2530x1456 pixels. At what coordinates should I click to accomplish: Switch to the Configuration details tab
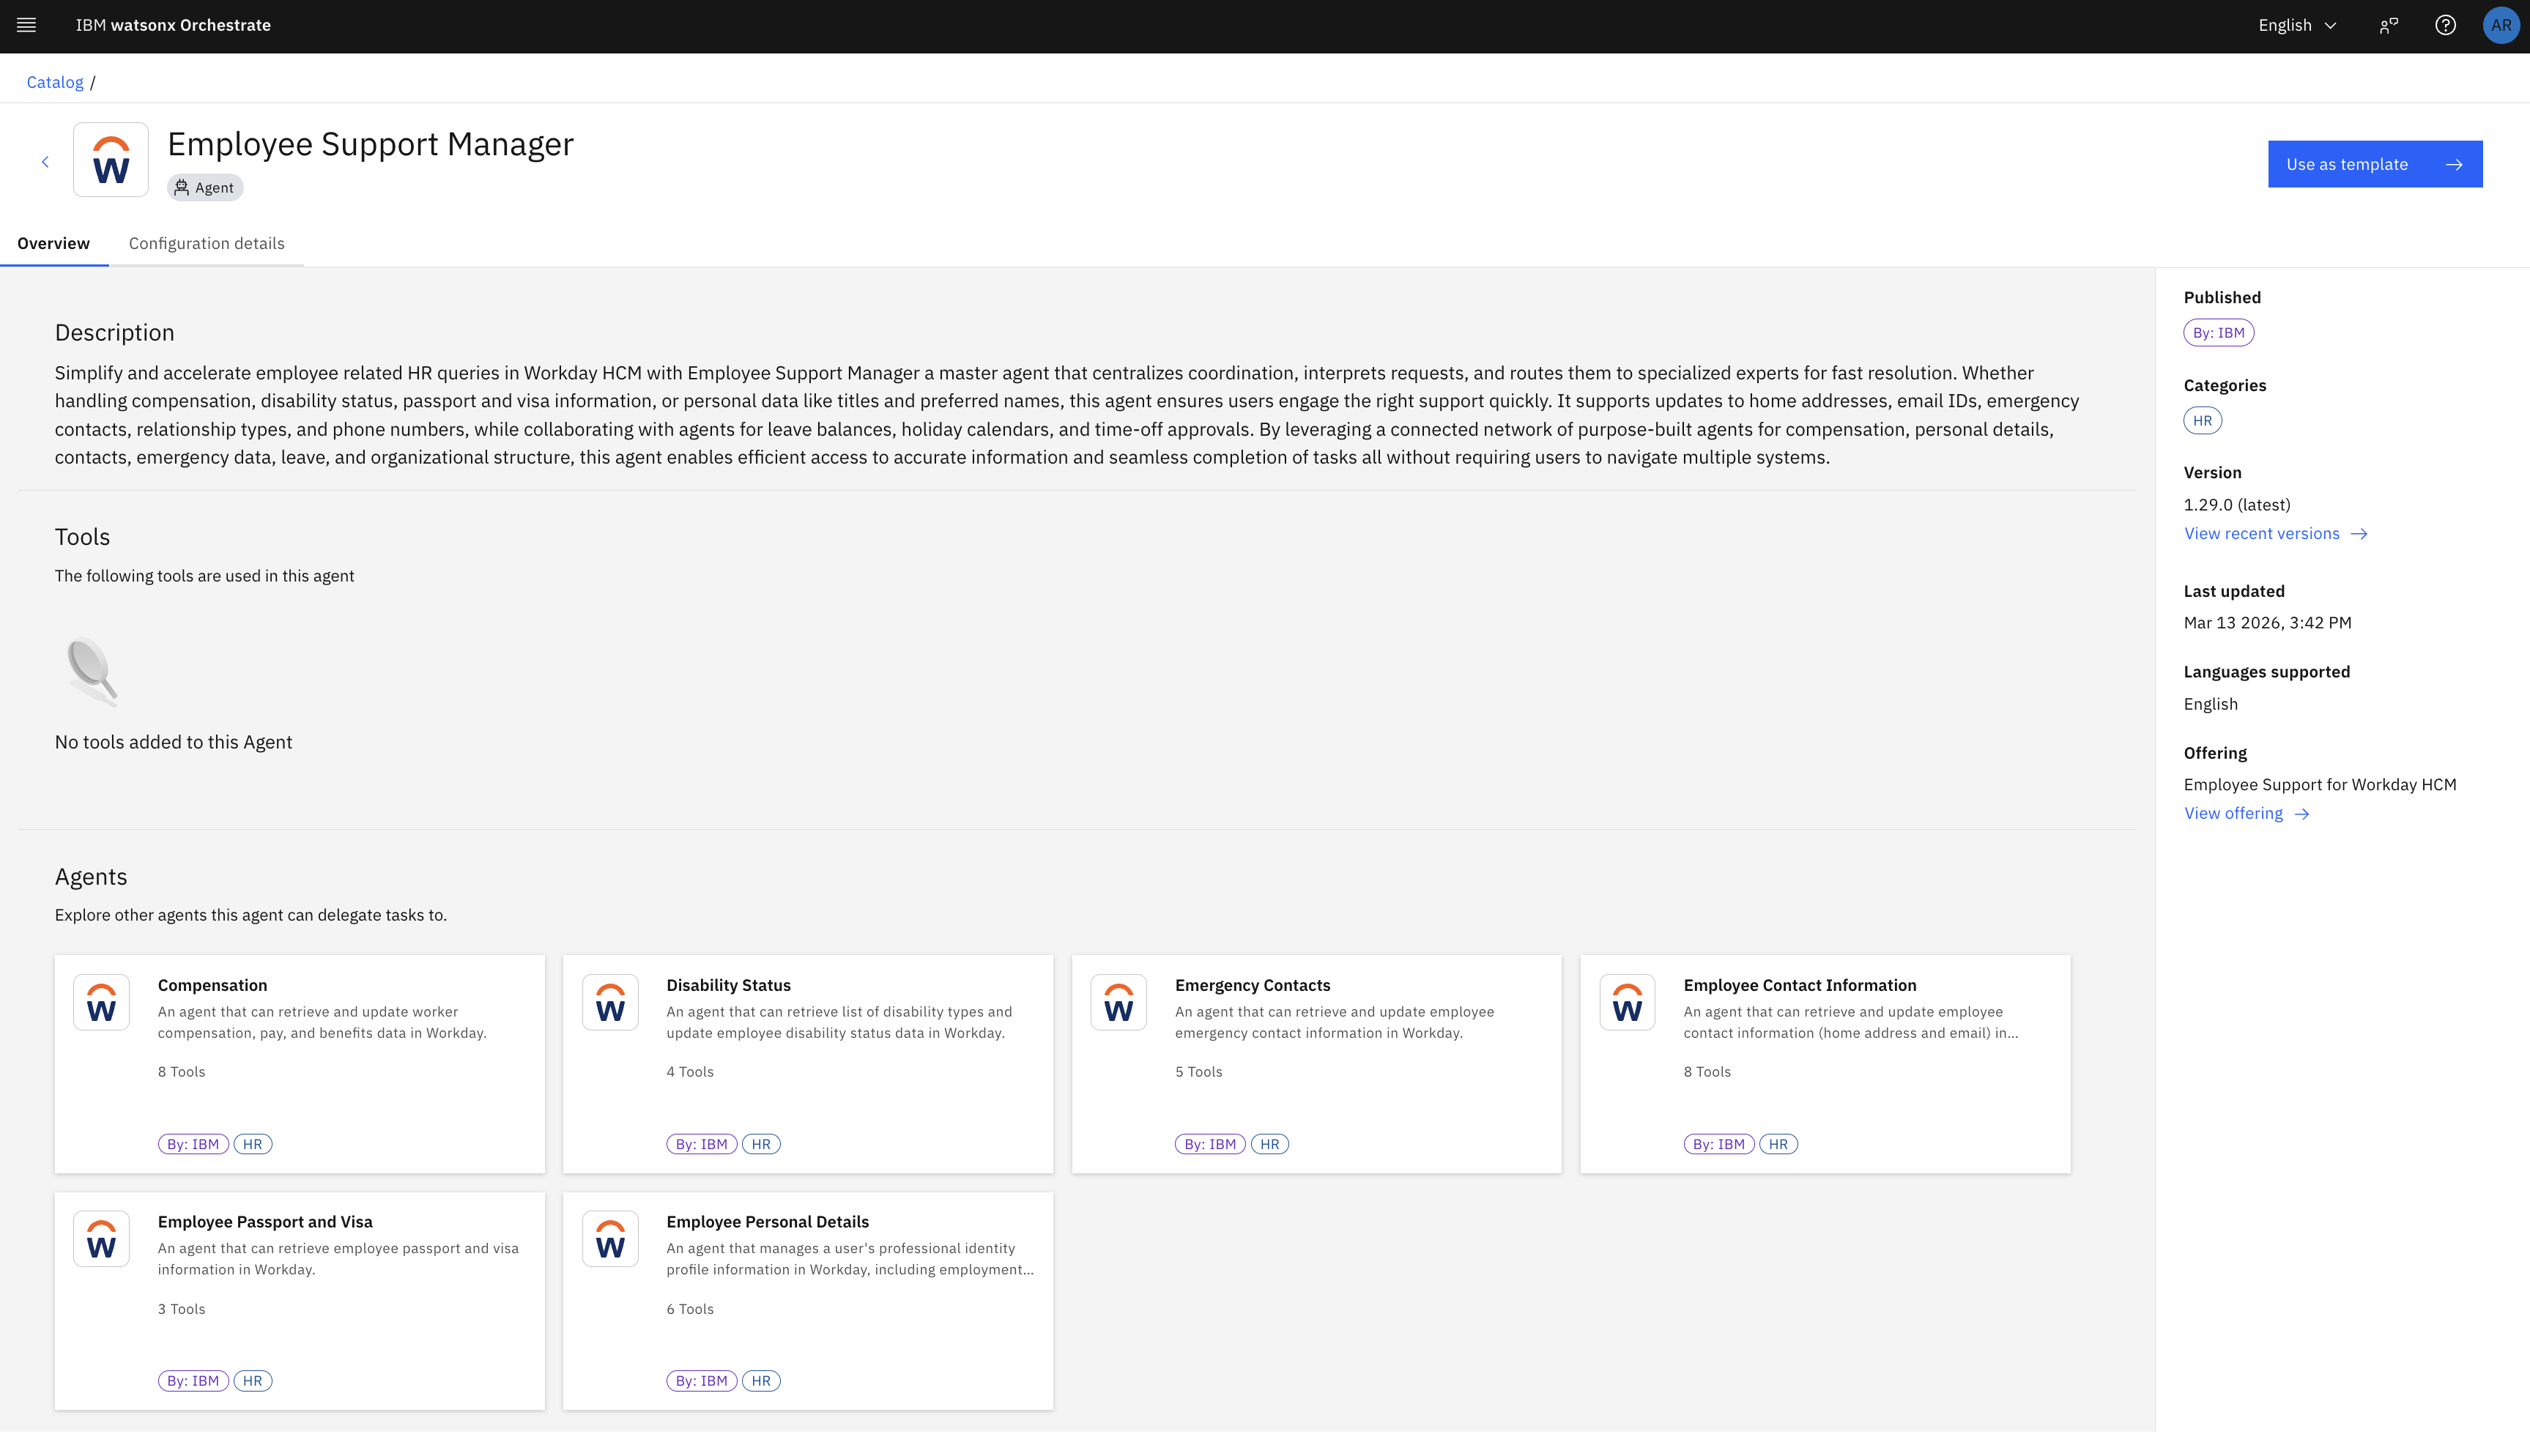click(x=206, y=243)
